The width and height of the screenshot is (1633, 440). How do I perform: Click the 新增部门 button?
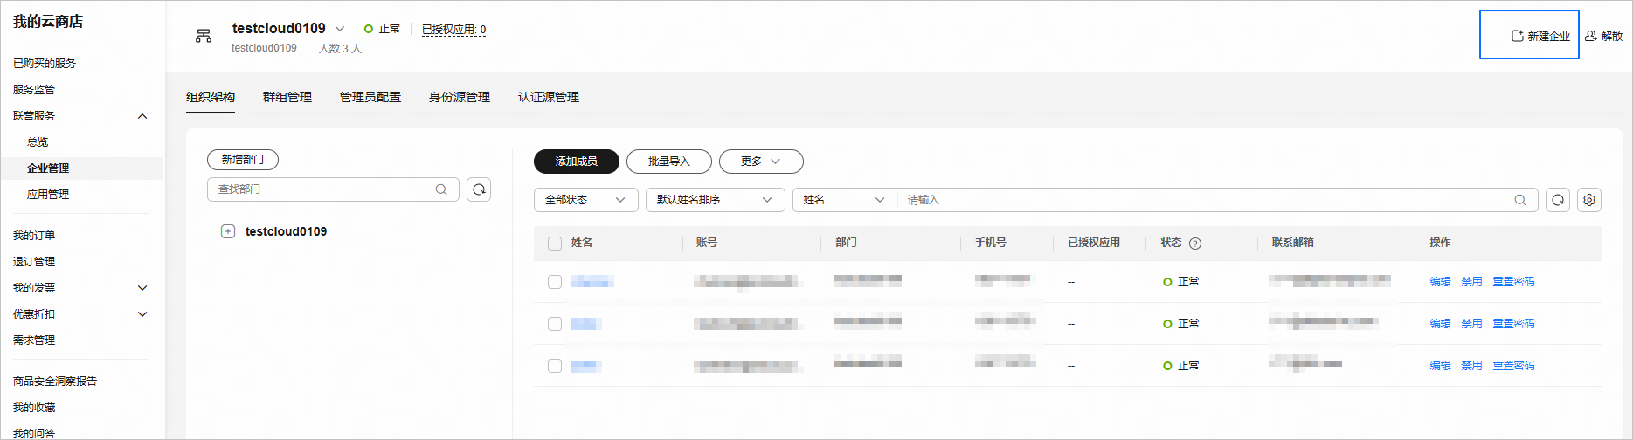point(243,160)
